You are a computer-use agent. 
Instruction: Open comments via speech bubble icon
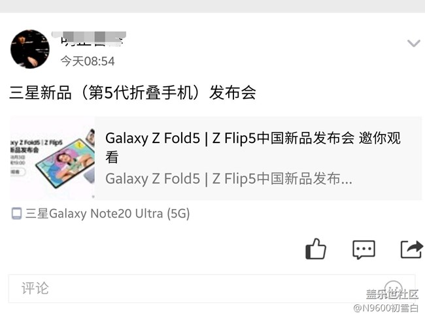[364, 249]
